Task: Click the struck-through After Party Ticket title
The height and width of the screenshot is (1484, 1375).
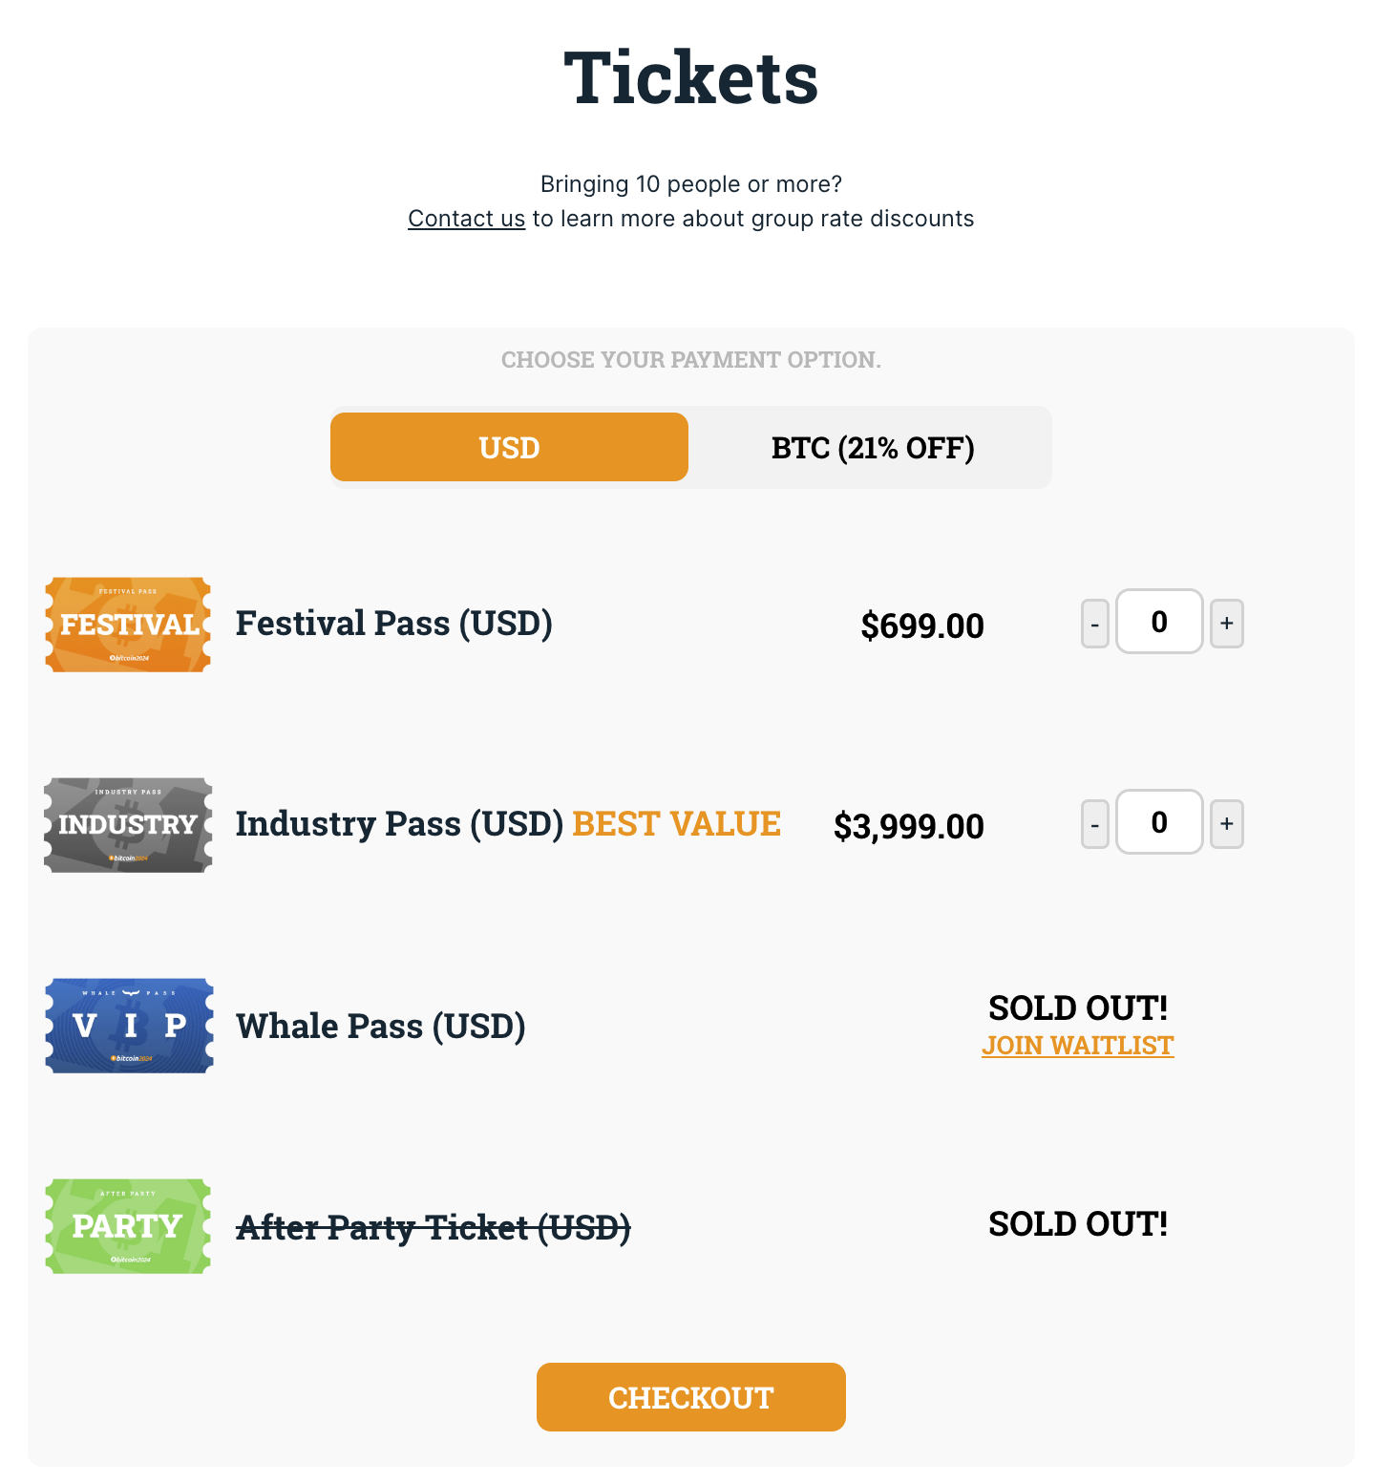Action: (434, 1227)
